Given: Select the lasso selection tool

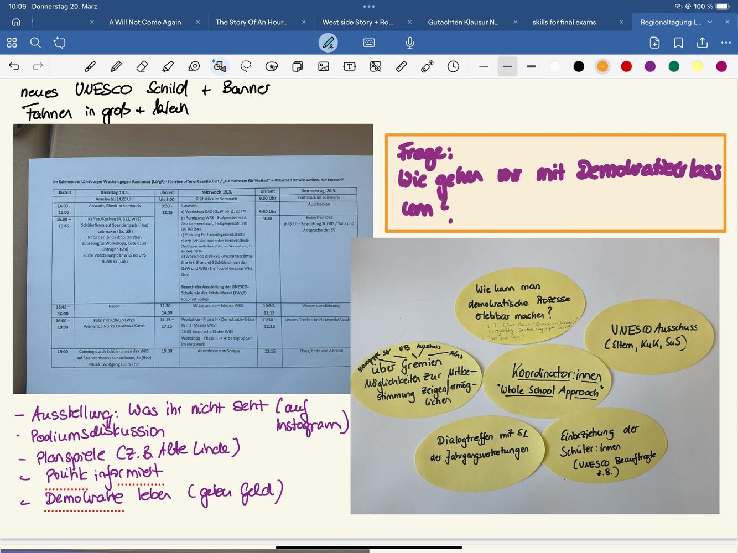Looking at the screenshot, I should click(246, 66).
